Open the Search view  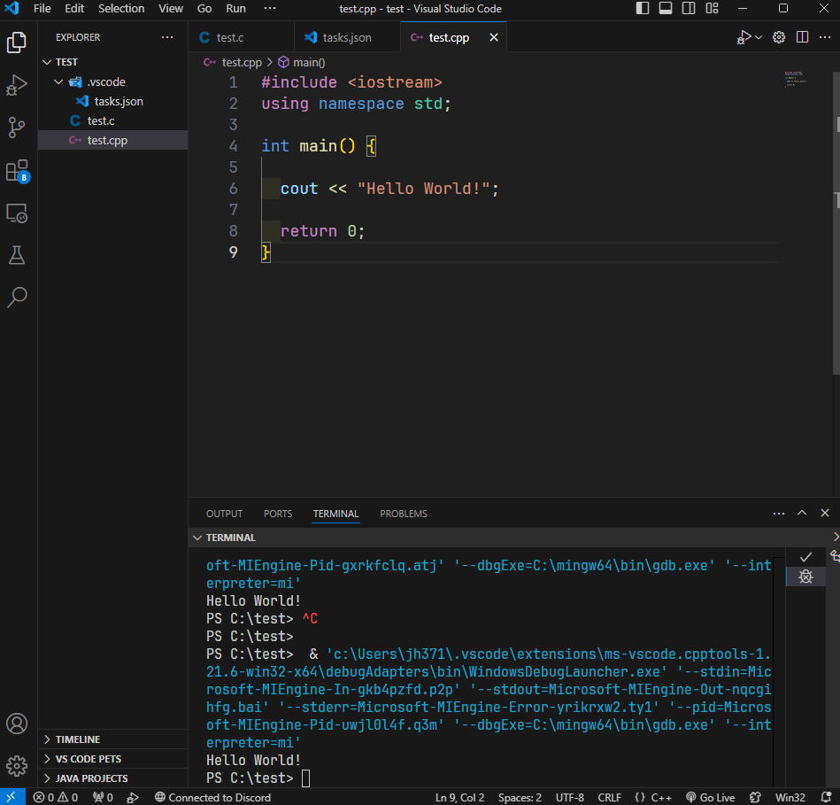pyautogui.click(x=17, y=298)
